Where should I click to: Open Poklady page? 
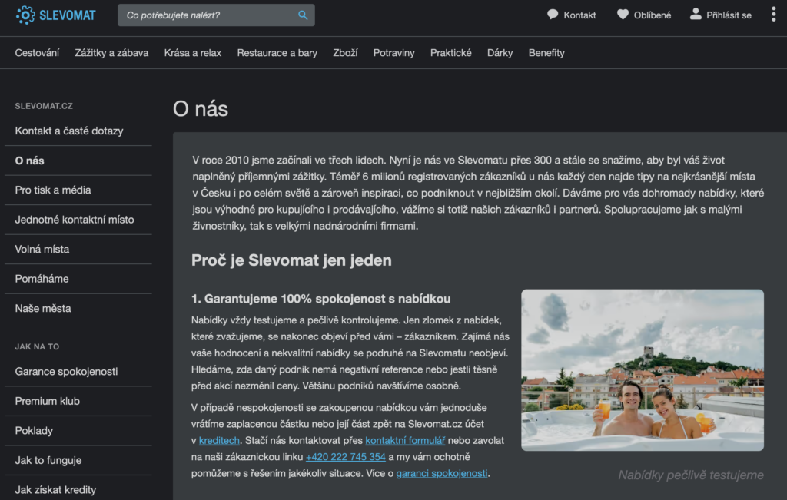tap(34, 431)
